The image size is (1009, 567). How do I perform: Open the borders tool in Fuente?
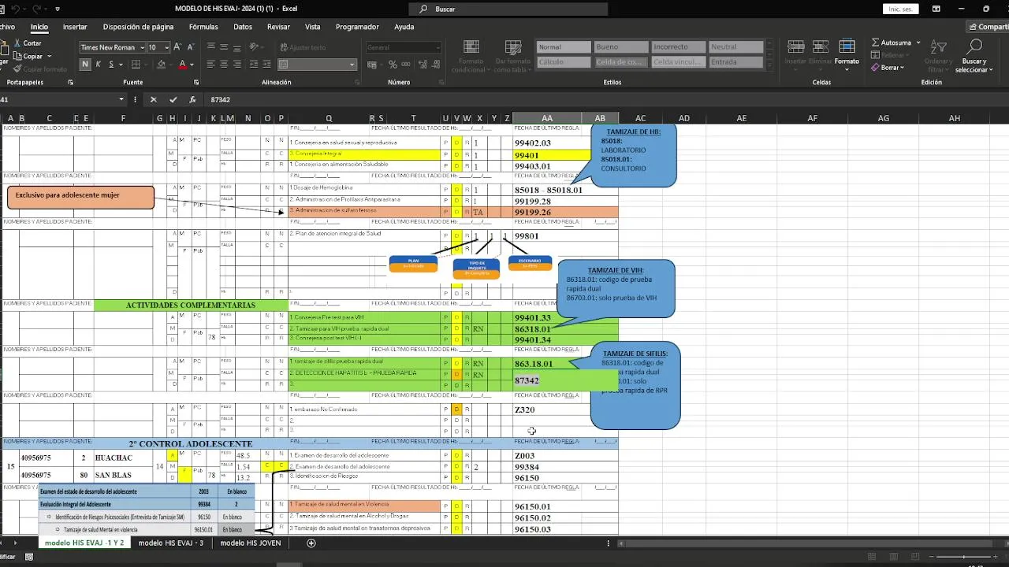(136, 65)
